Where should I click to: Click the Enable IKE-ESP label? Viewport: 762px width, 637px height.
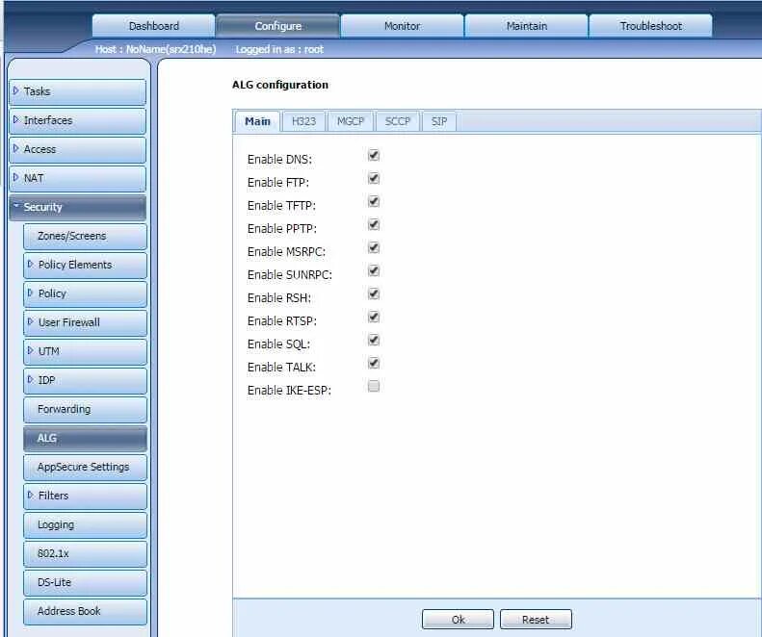(x=289, y=391)
